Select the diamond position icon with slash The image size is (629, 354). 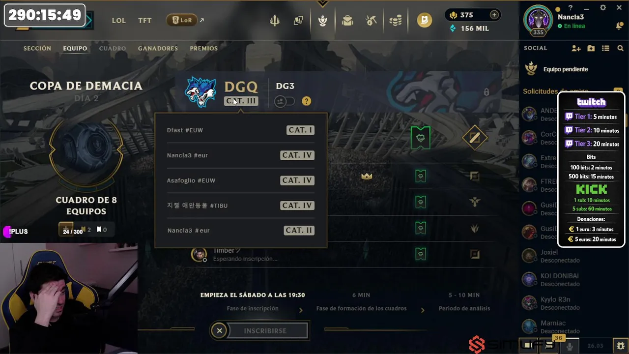(x=474, y=138)
